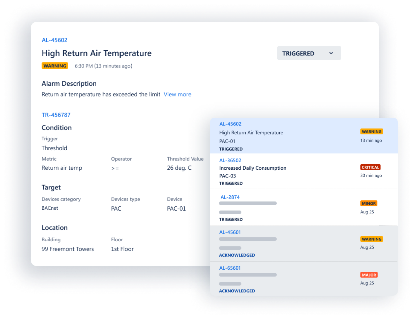414x319 pixels.
Task: Open the AL-36502 alarm link
Action: pos(230,160)
